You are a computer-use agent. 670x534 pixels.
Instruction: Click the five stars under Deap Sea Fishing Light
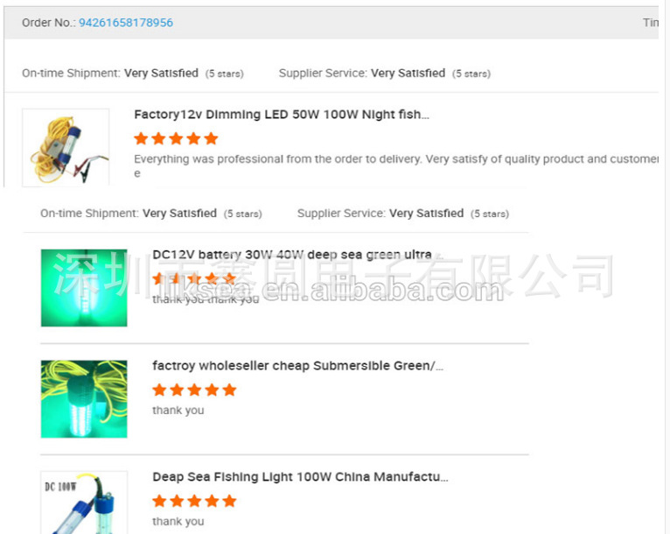pyautogui.click(x=194, y=501)
